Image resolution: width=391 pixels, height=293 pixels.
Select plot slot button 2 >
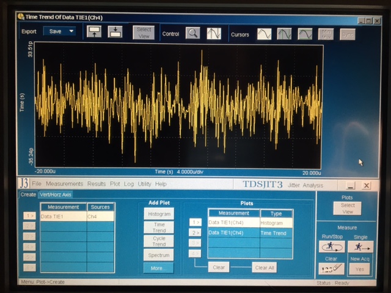coord(195,233)
